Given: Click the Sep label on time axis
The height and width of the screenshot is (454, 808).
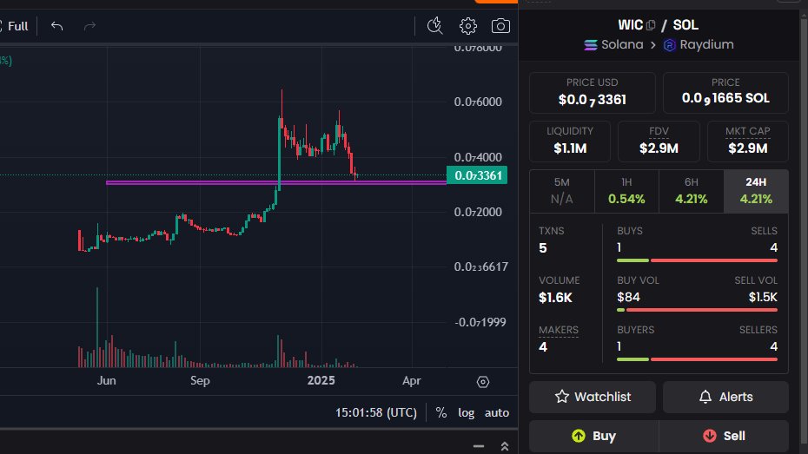Looking at the screenshot, I should 200,380.
